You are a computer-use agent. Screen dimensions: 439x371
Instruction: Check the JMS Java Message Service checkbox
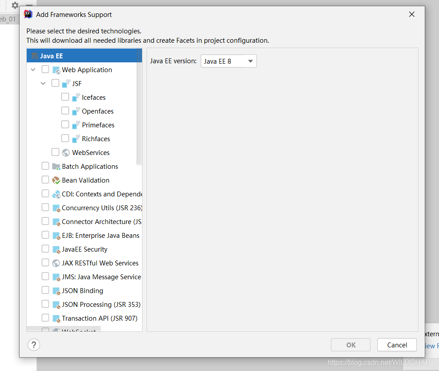(45, 277)
